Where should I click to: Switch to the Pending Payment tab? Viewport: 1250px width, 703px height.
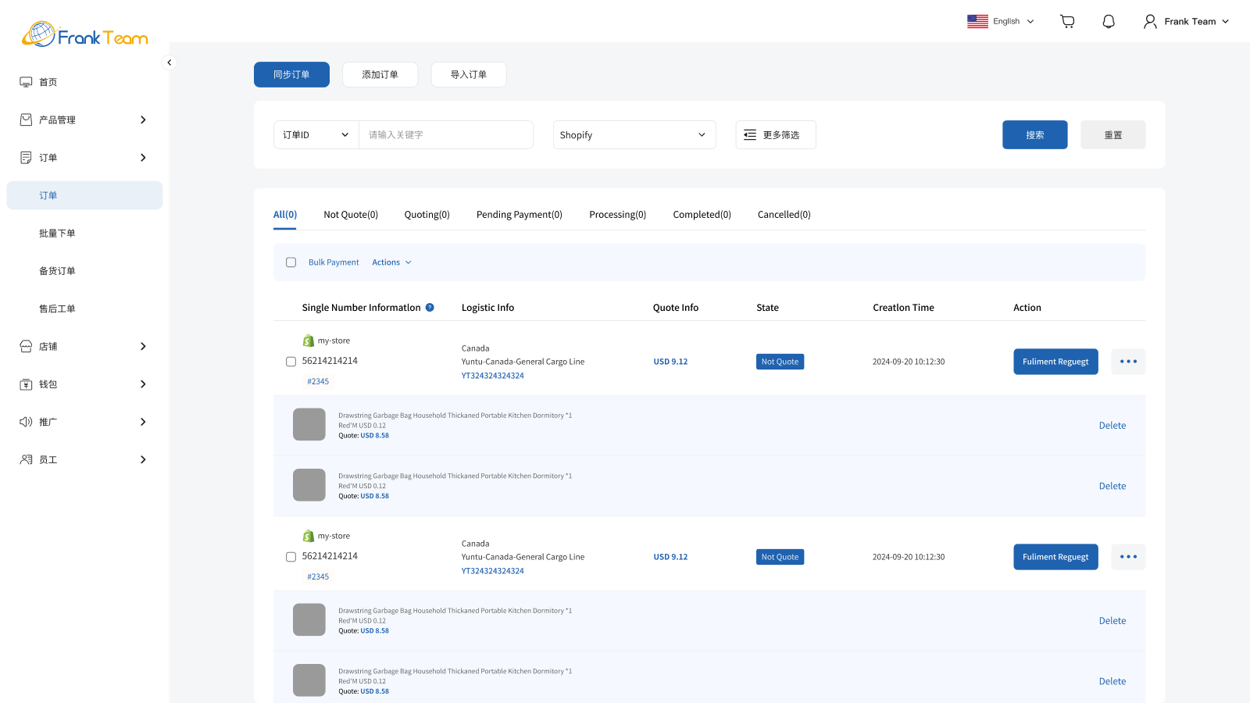click(519, 214)
